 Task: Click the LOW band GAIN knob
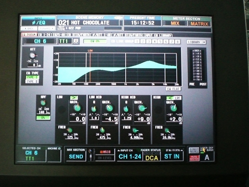point(77,108)
